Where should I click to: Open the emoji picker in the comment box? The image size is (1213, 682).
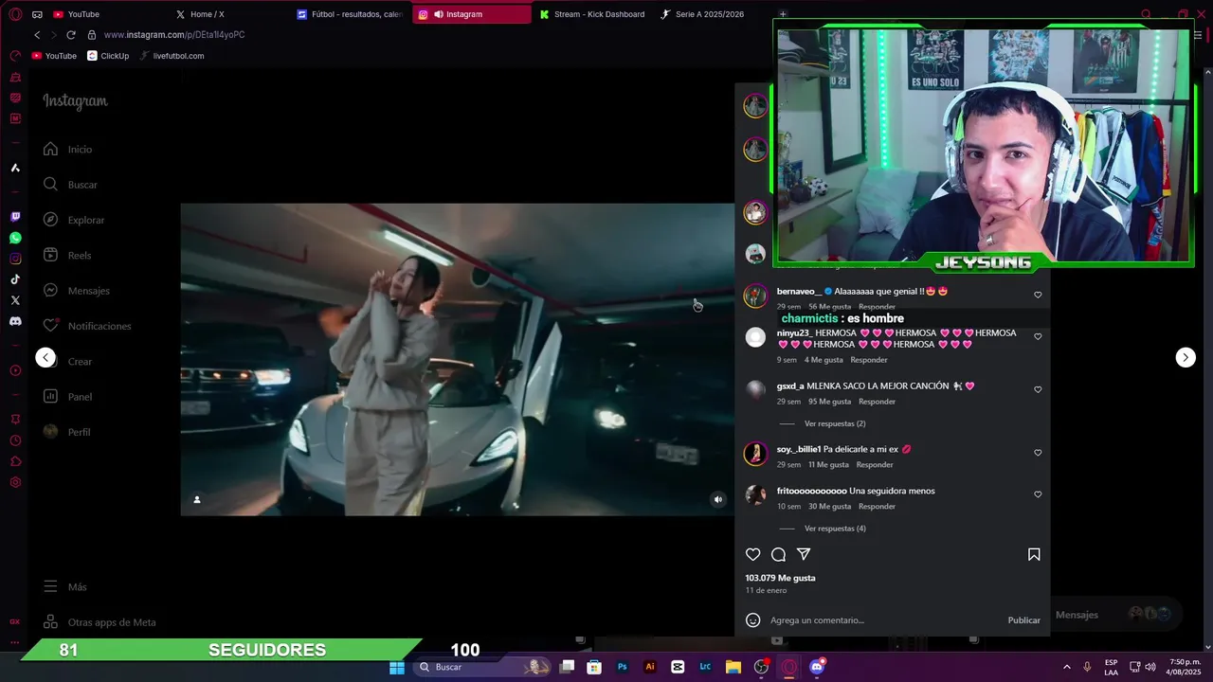pyautogui.click(x=752, y=620)
